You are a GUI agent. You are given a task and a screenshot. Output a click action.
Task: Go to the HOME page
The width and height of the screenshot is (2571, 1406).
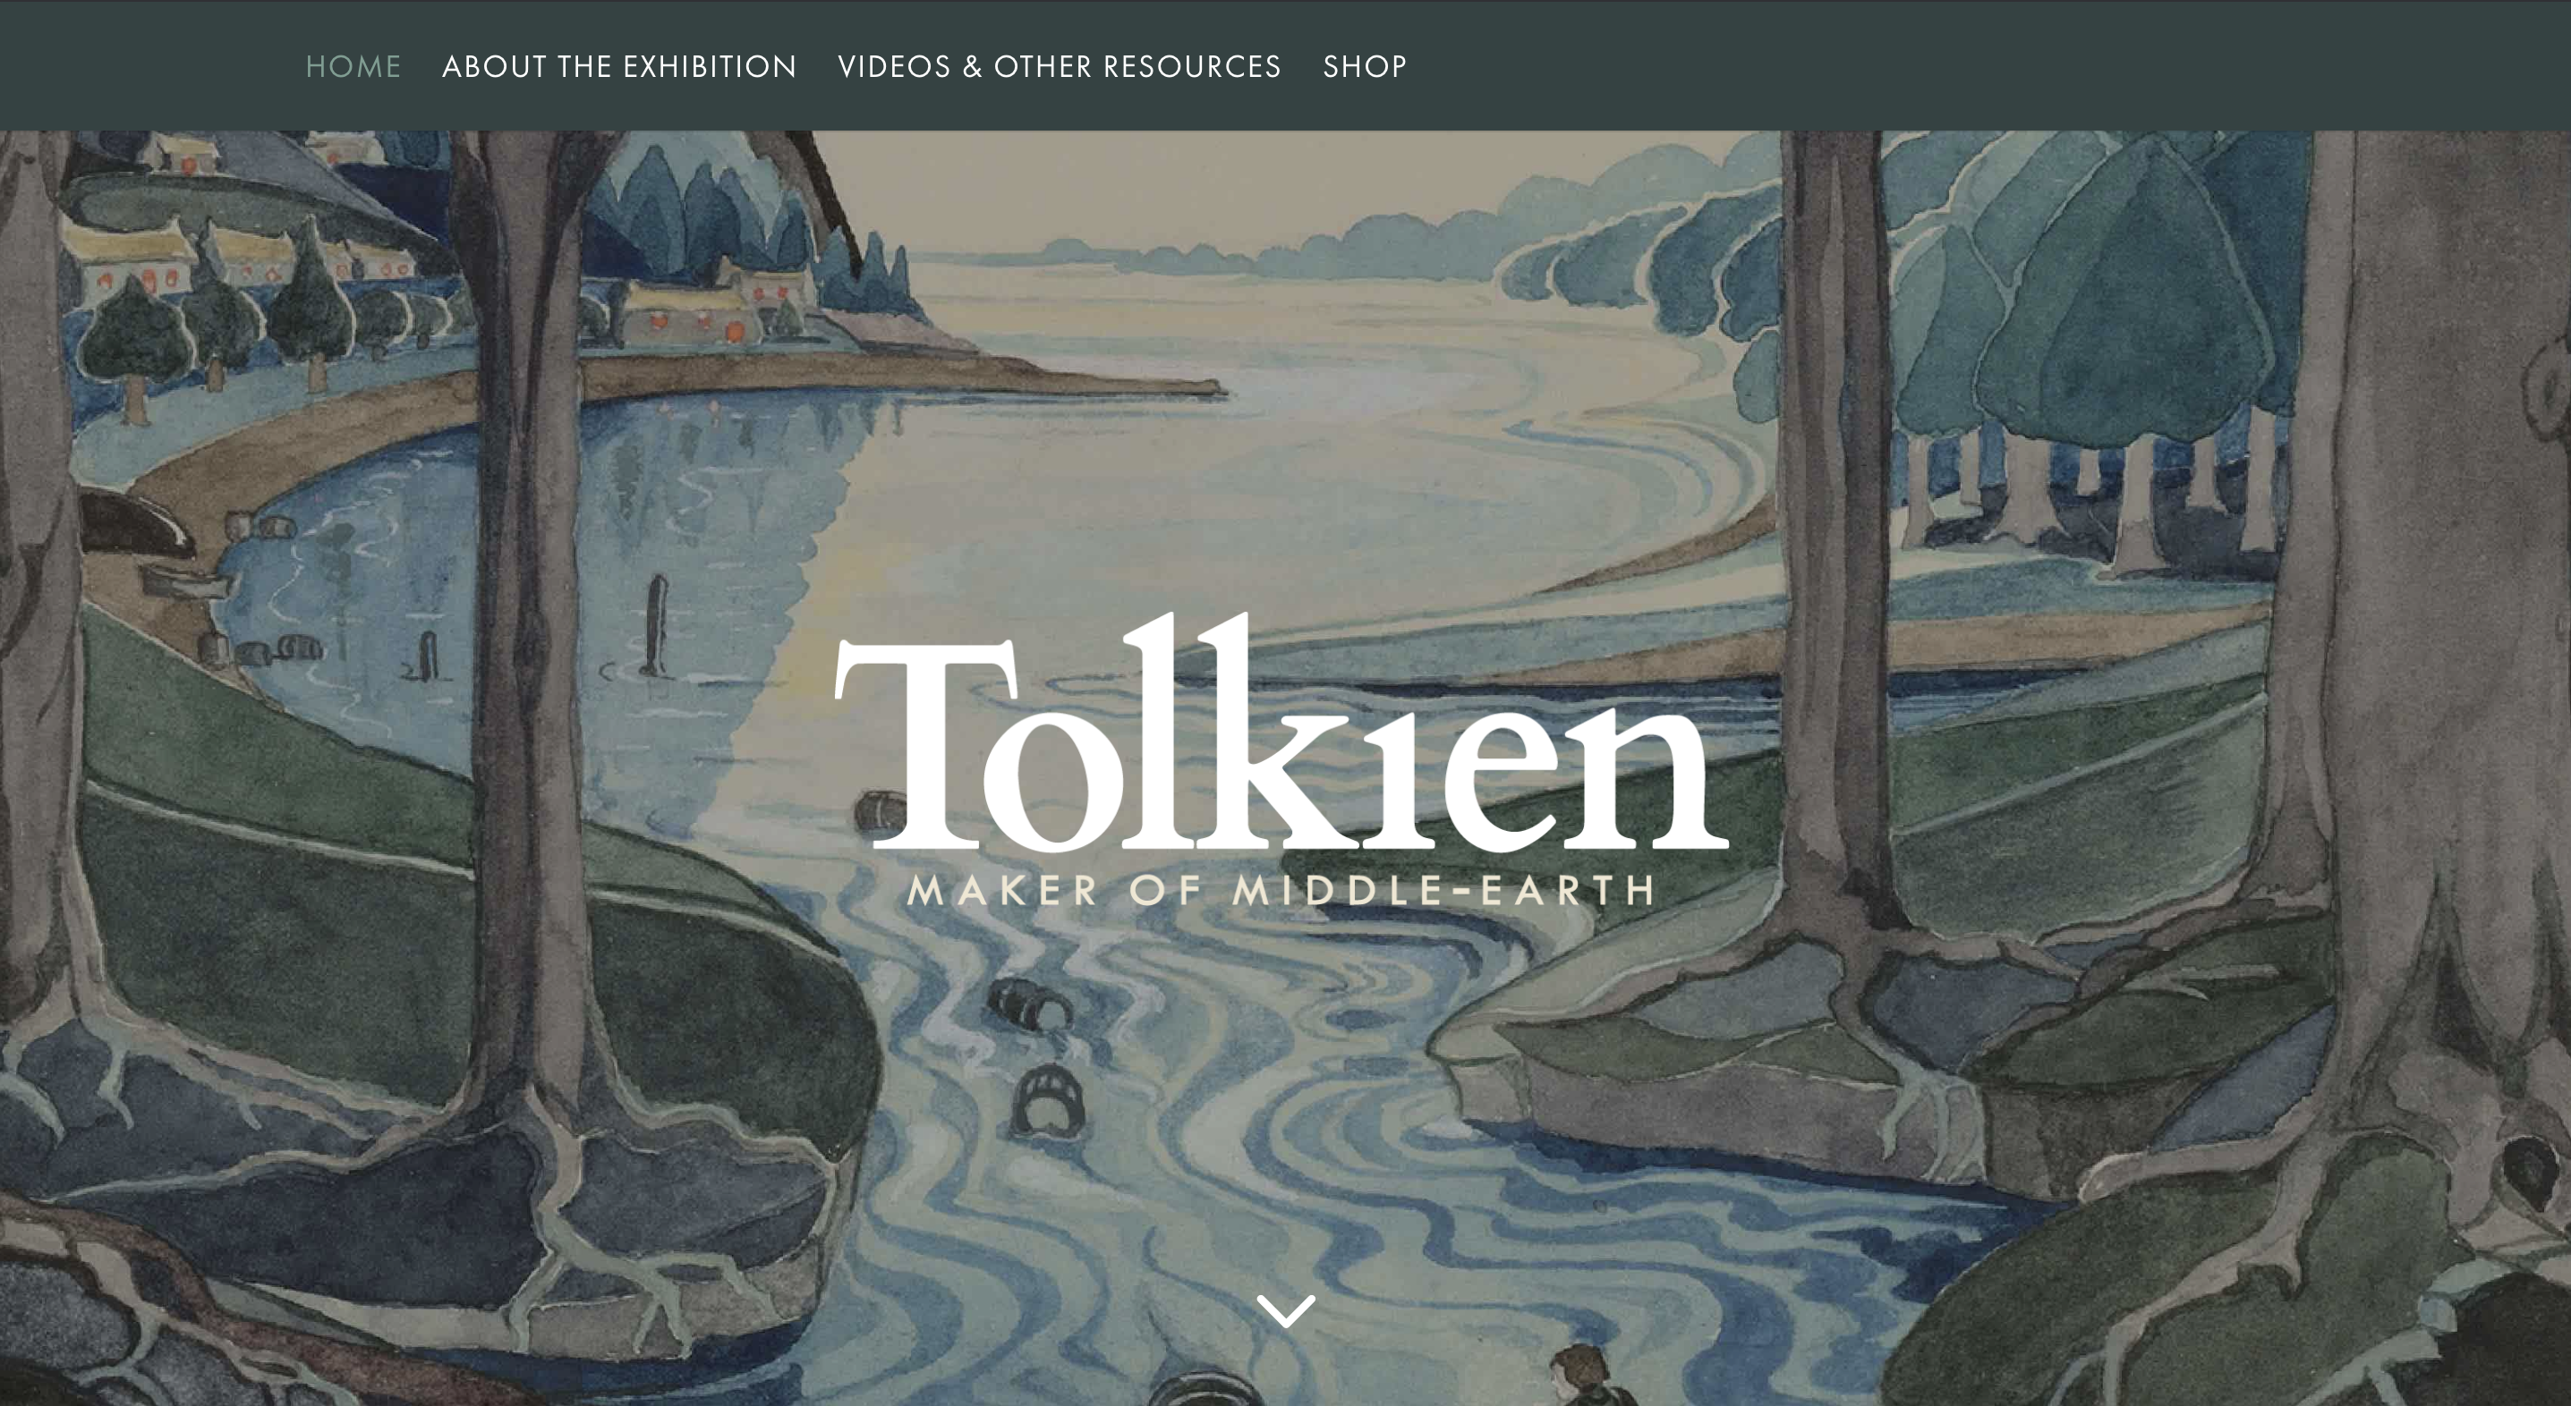pos(353,67)
